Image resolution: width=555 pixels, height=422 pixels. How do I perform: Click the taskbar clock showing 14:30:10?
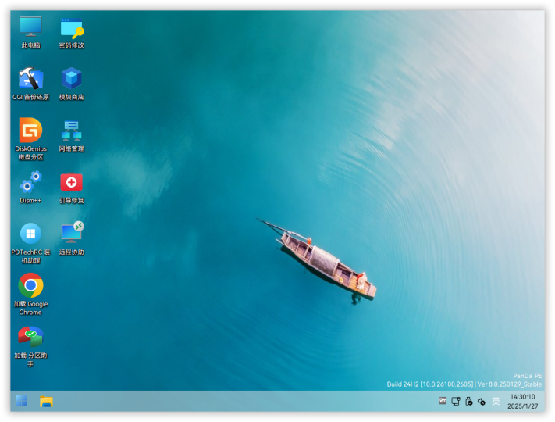click(522, 402)
